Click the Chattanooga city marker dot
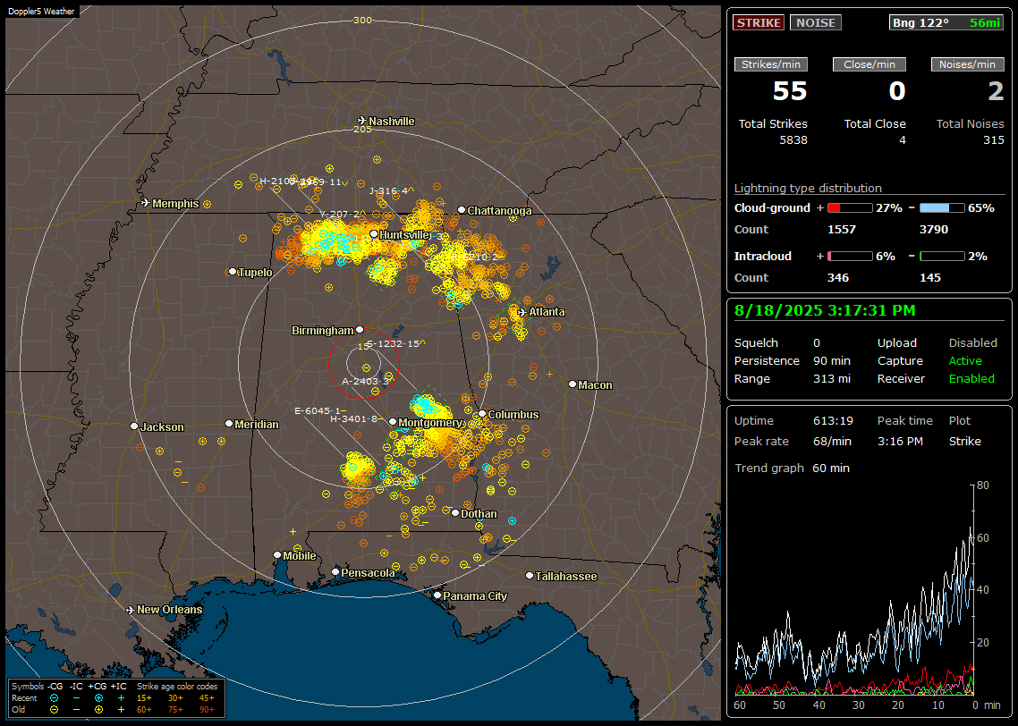The width and height of the screenshot is (1018, 726). [x=462, y=210]
